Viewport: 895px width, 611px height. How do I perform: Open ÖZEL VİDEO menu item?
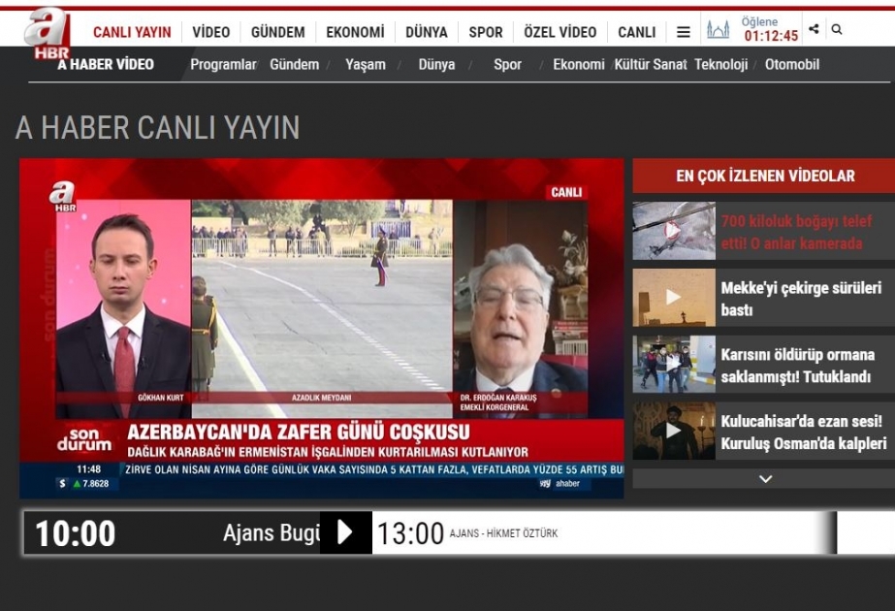[x=559, y=33]
